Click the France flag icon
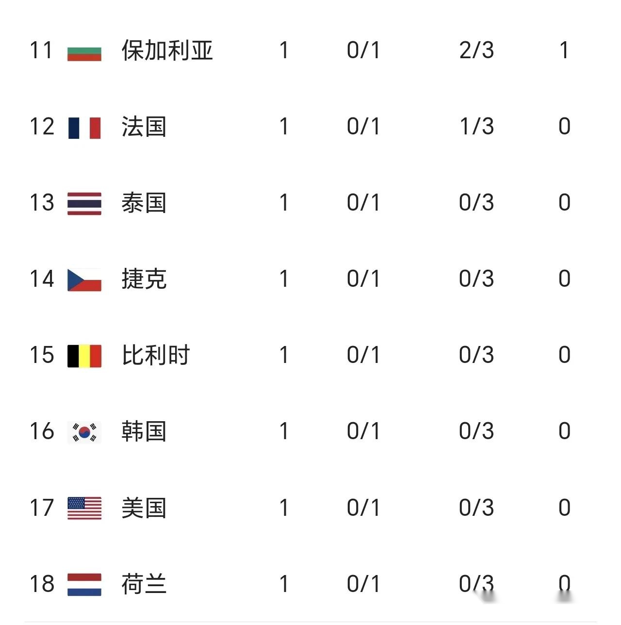Image resolution: width=621 pixels, height=625 pixels. [84, 128]
